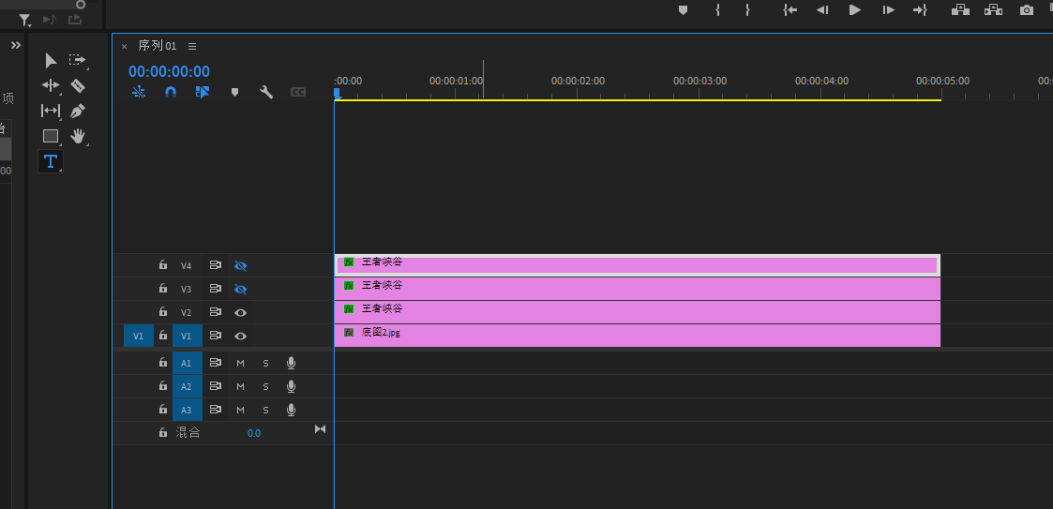Select the Ripple Edit tool
Screen dimensions: 1053x509
click(51, 85)
